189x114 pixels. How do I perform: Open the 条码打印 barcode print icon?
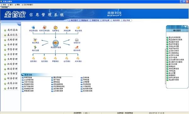pos(77,40)
